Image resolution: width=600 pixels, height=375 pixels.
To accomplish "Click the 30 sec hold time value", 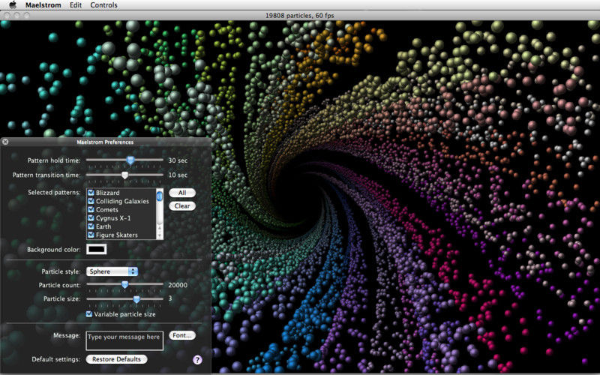I will pos(178,160).
